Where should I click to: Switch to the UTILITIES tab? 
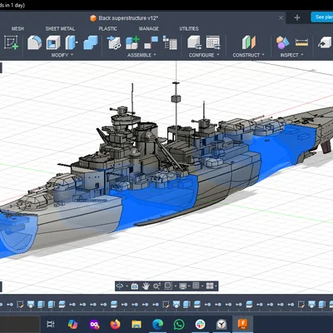(x=189, y=28)
